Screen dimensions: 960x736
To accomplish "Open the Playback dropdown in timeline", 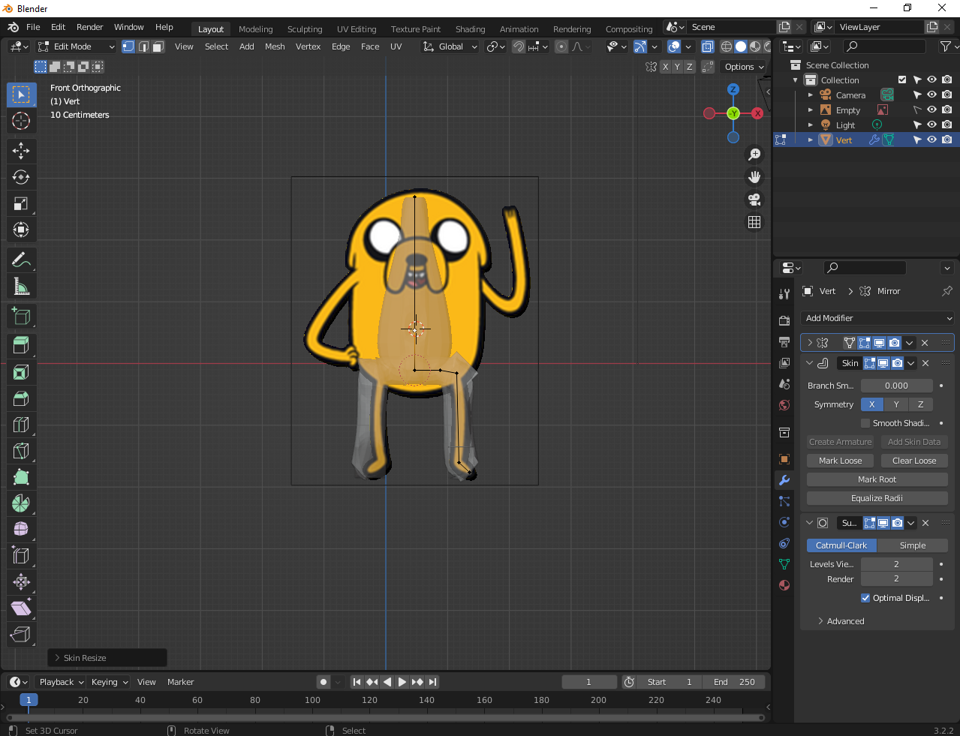I will click(x=61, y=682).
